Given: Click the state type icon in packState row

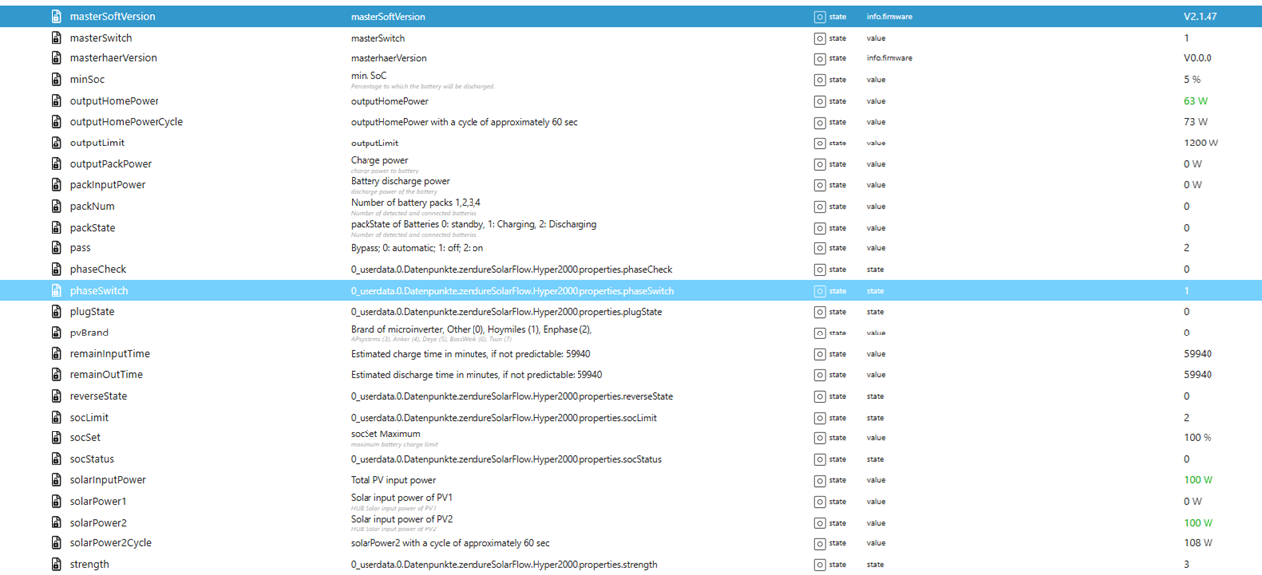Looking at the screenshot, I should [x=819, y=228].
